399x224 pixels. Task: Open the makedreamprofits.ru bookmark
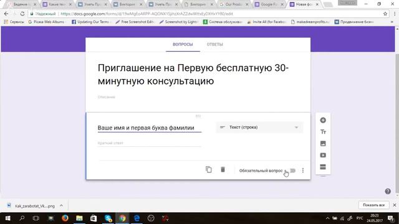310,22
